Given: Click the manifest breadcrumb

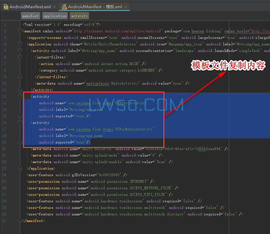Looking at the screenshot, I should pyautogui.click(x=30, y=16).
